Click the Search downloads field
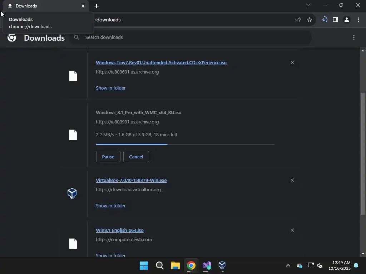The image size is (366, 274). point(192,37)
